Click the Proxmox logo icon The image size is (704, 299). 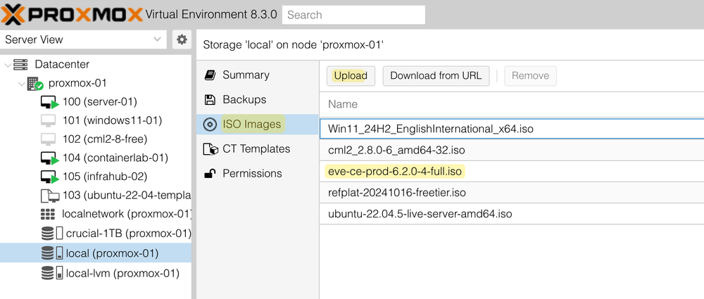pos(14,13)
